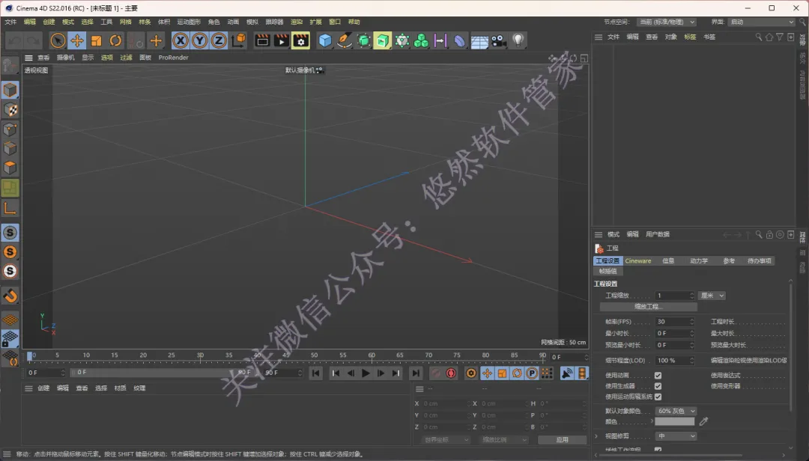Screen dimensions: 809x461
Task: Open the 摄像机 viewport menu
Action: [65, 57]
